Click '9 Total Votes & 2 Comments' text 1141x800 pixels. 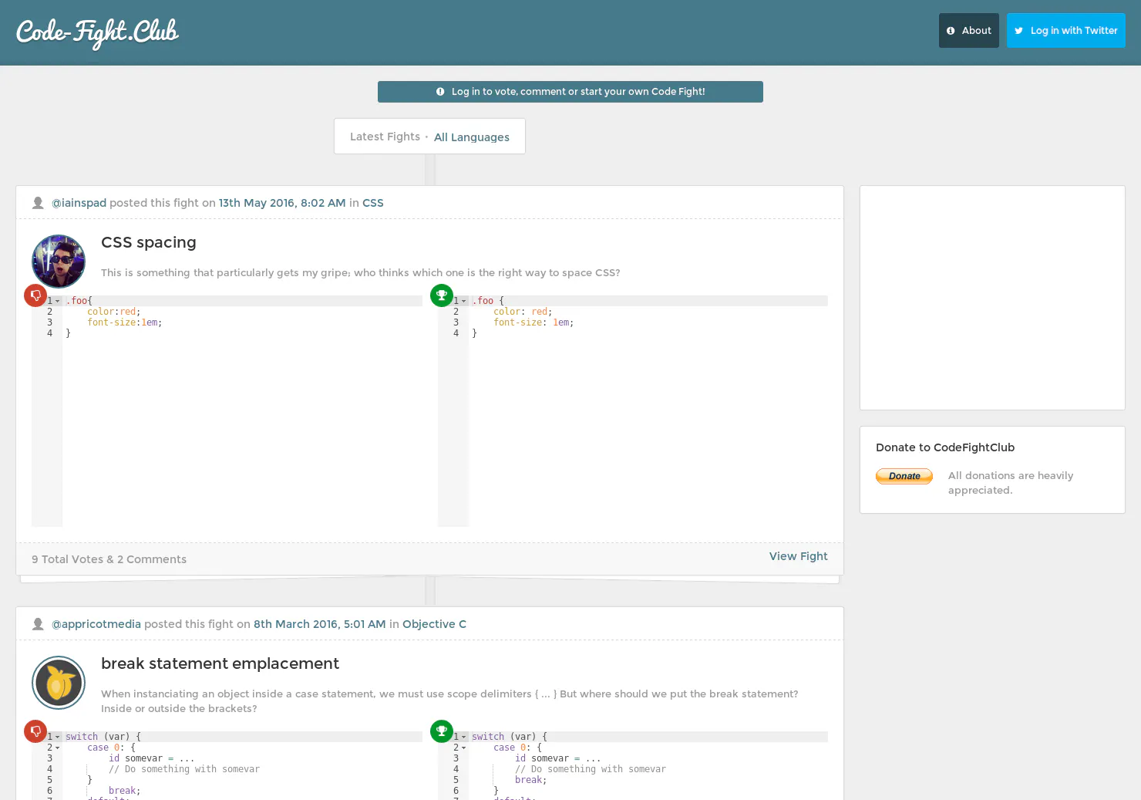pyautogui.click(x=109, y=559)
